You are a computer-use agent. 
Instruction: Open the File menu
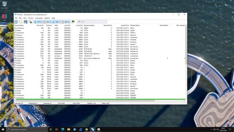pos(16,18)
